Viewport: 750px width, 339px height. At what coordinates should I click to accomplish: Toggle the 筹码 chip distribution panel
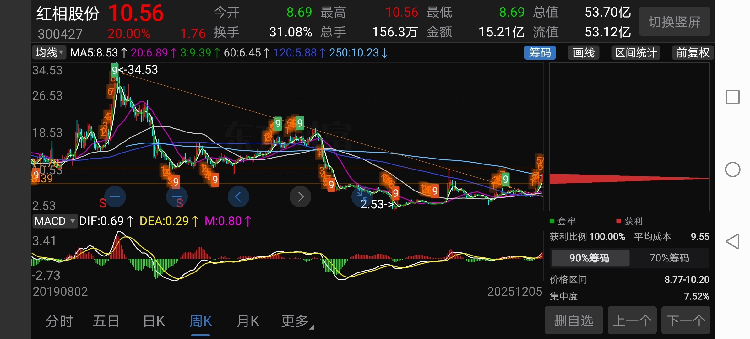[540, 53]
